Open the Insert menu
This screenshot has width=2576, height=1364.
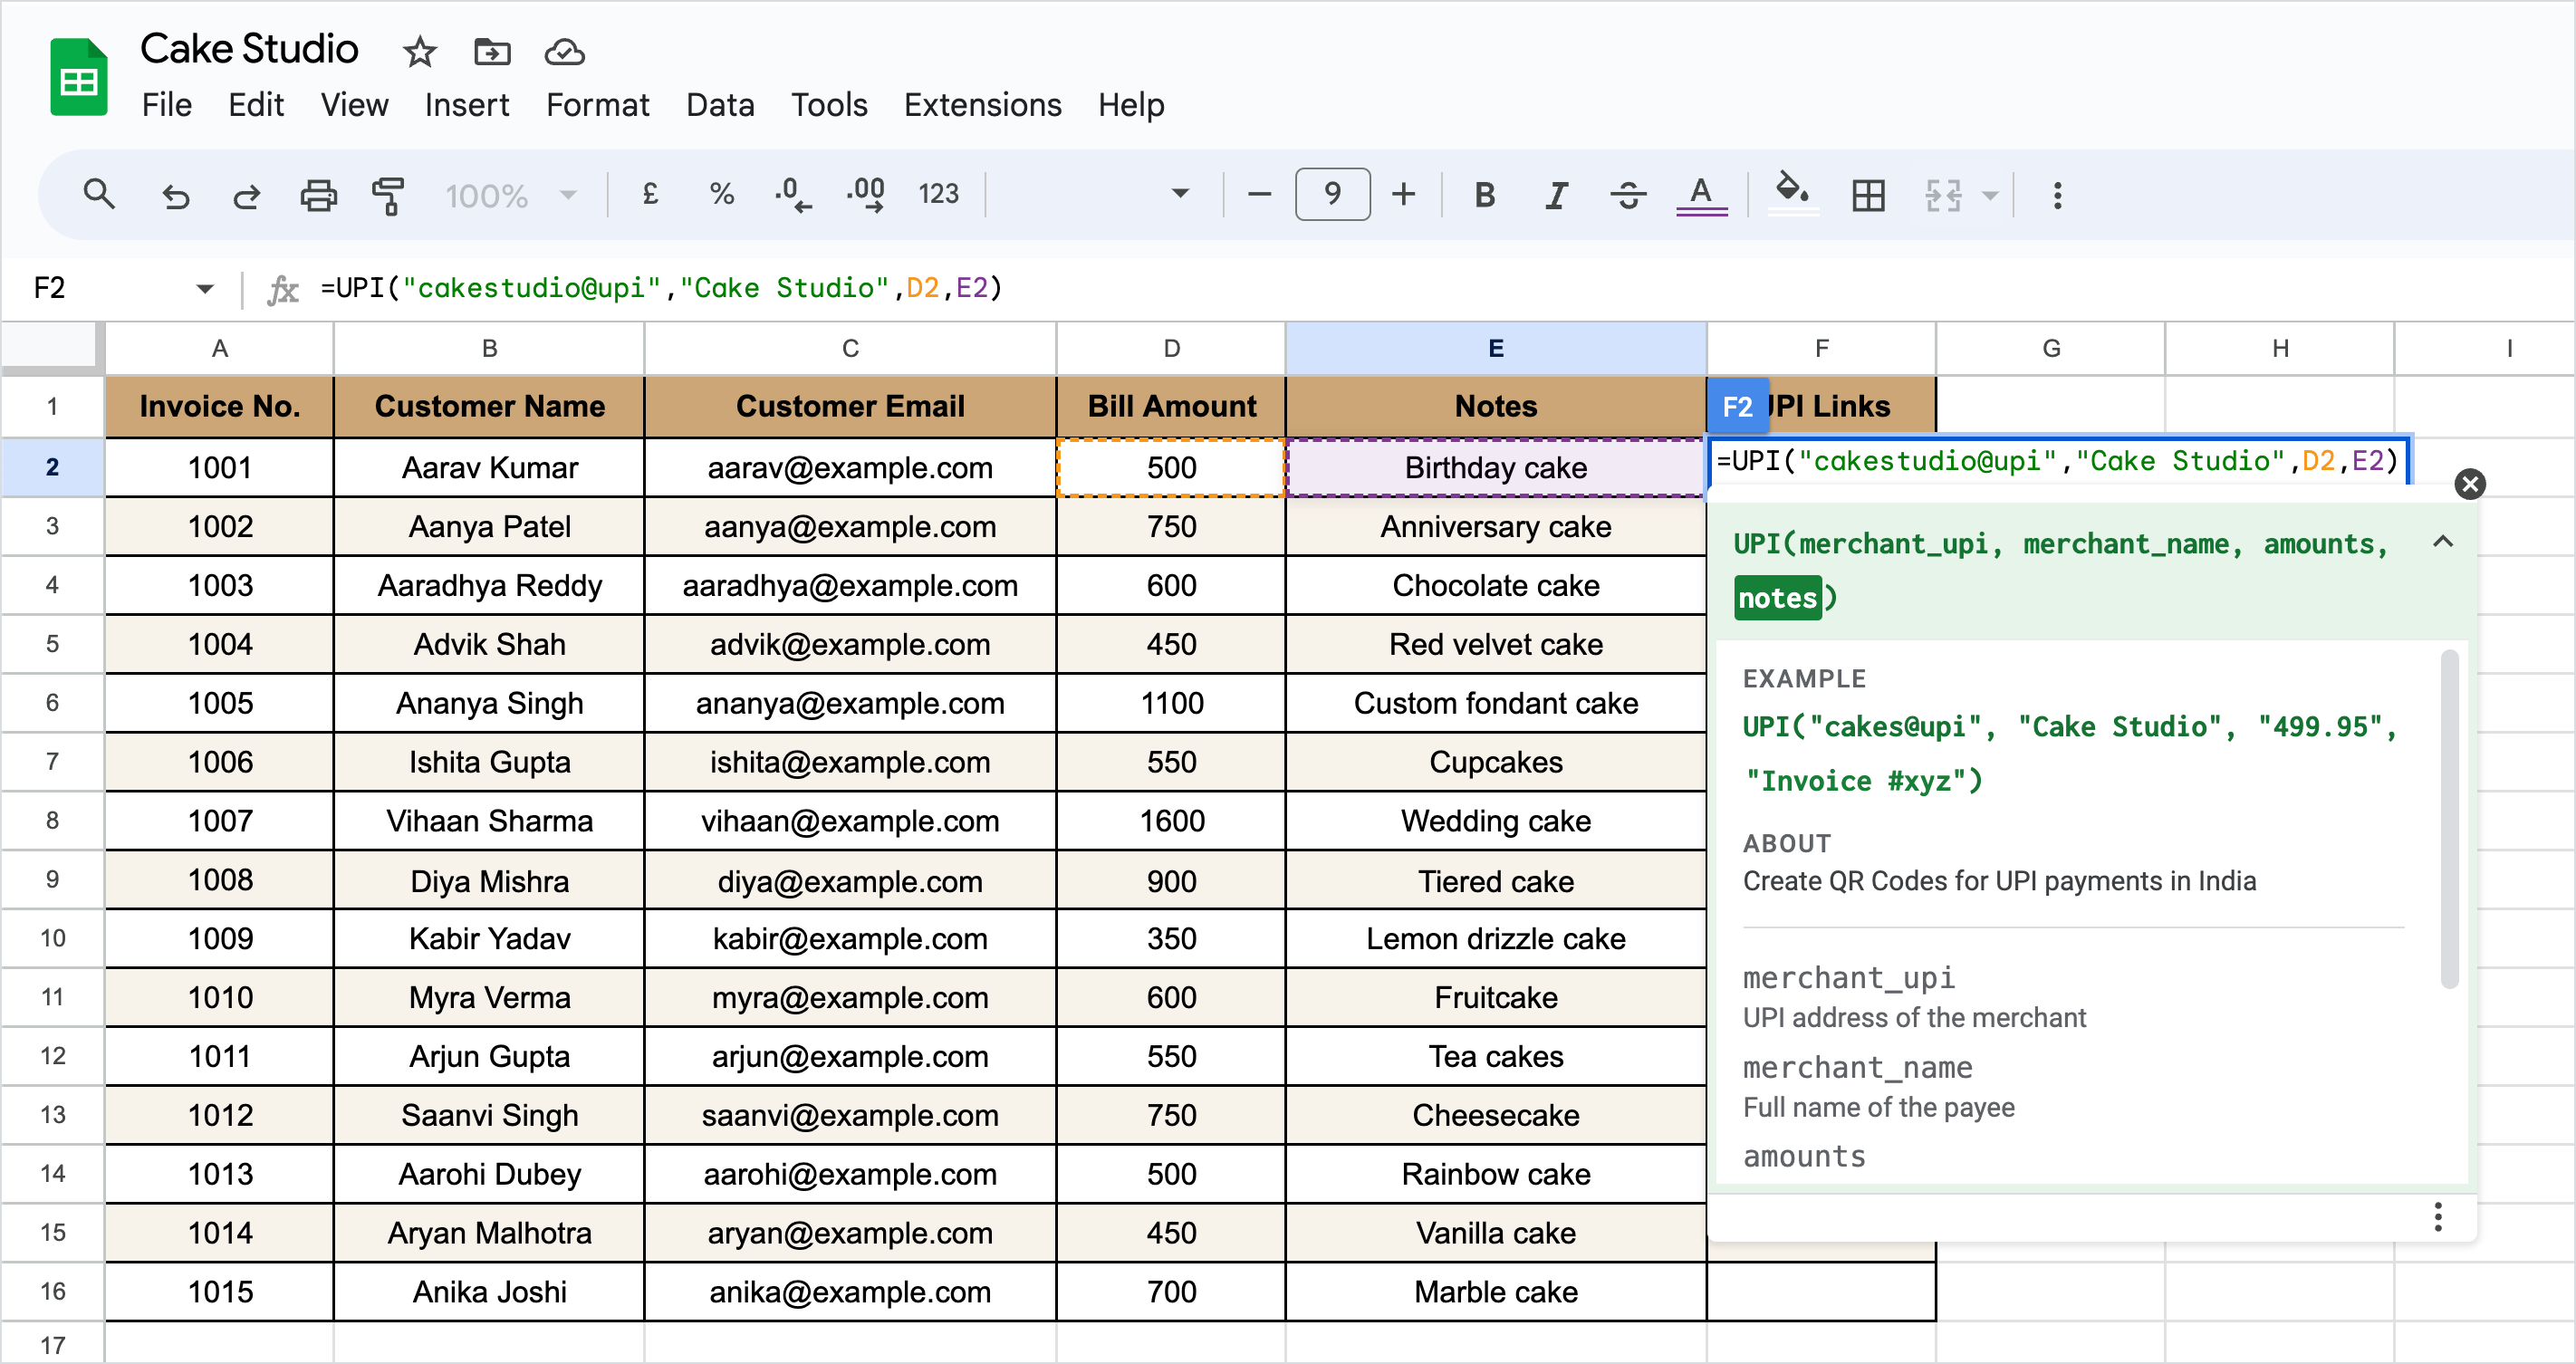(x=466, y=104)
